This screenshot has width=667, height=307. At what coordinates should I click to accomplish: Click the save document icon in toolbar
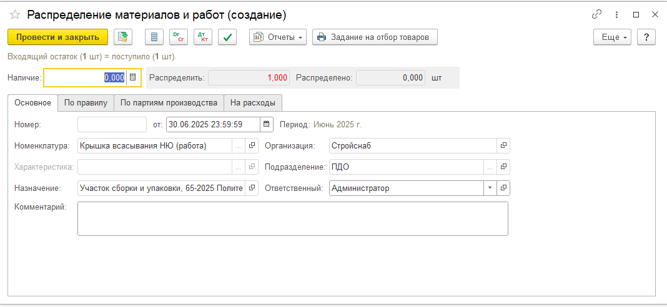[123, 37]
